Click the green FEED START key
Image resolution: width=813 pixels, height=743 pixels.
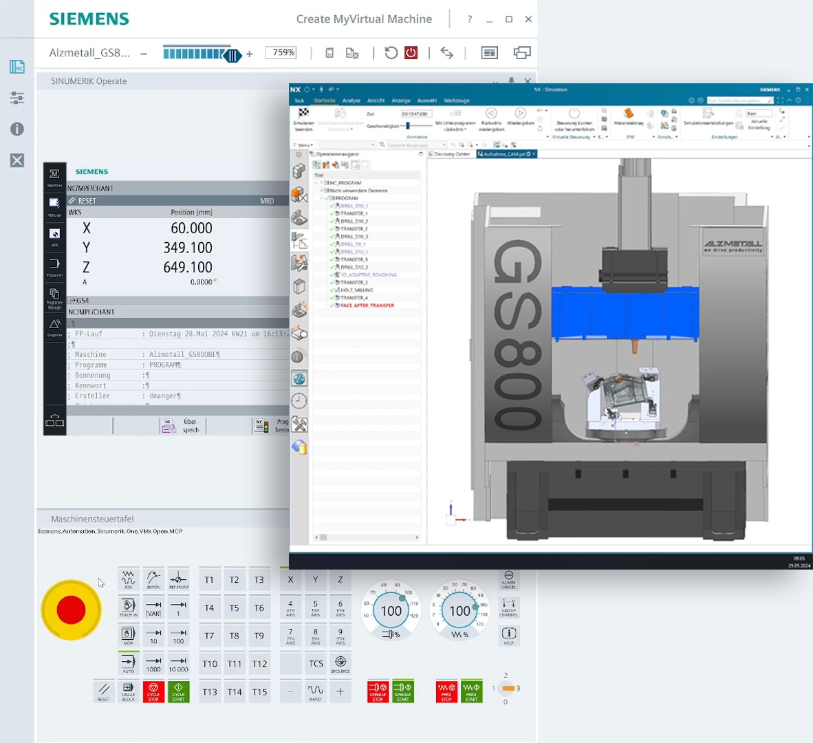click(x=471, y=691)
